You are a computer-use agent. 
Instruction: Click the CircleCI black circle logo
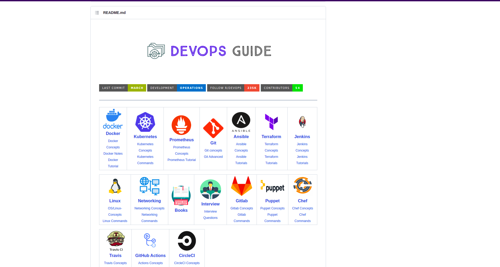click(187, 241)
